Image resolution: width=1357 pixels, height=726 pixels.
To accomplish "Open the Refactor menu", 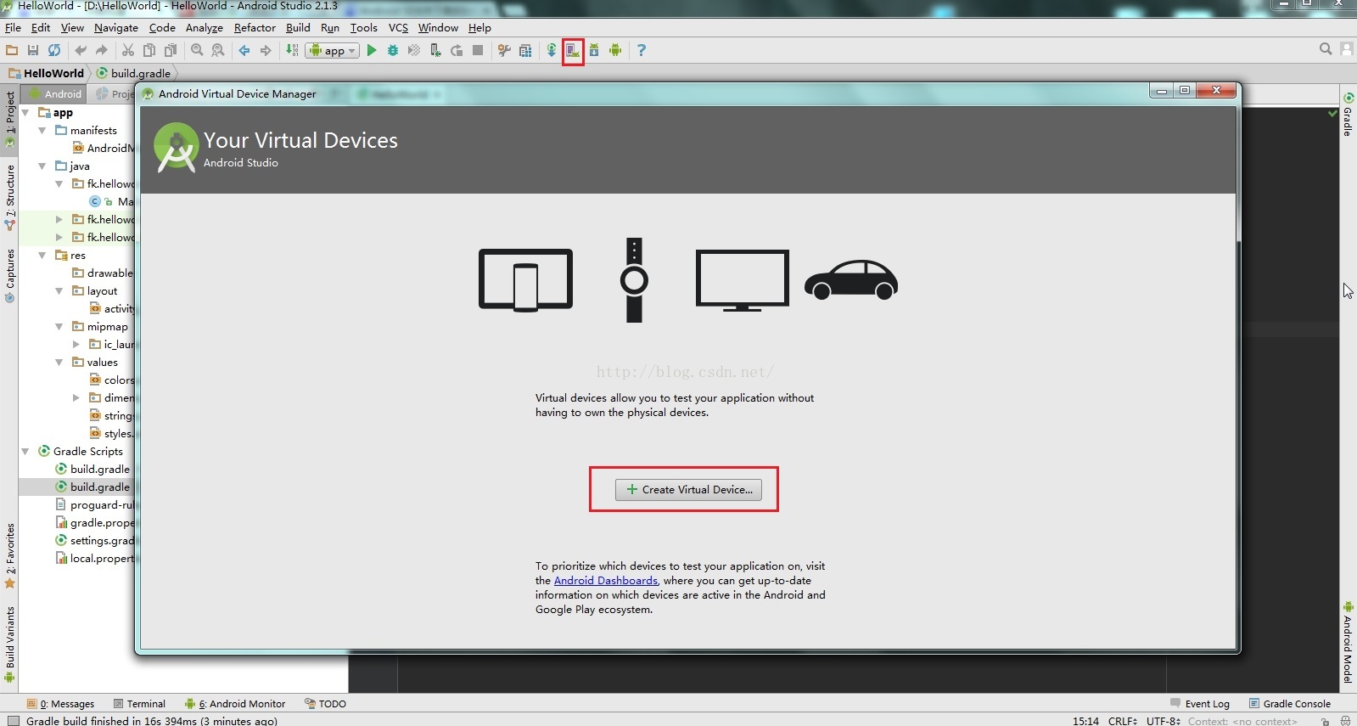I will (255, 27).
